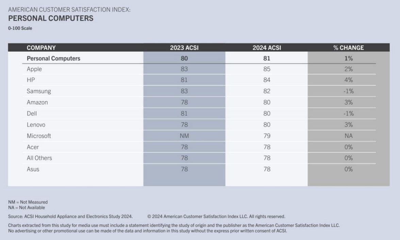Select the Apple company name cell
Viewport: 400px width, 240px height.
click(34, 69)
